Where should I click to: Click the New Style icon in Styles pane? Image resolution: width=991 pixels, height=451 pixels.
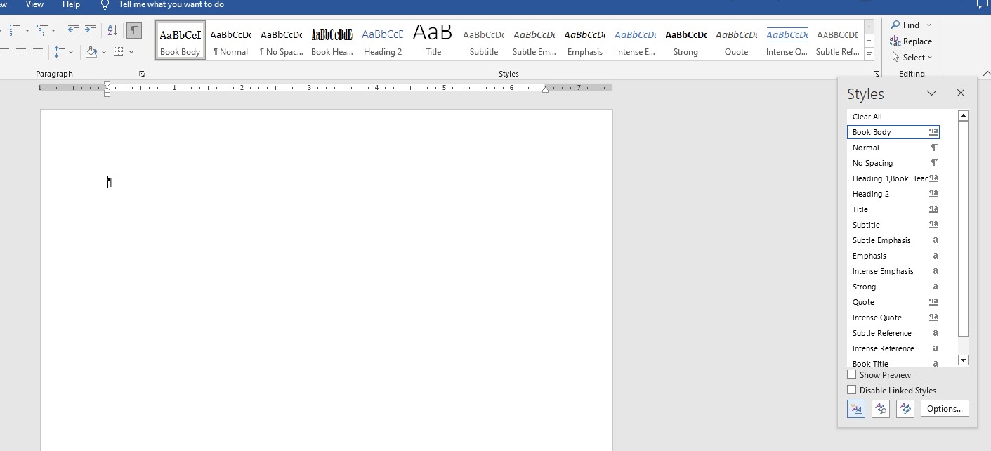[856, 409]
